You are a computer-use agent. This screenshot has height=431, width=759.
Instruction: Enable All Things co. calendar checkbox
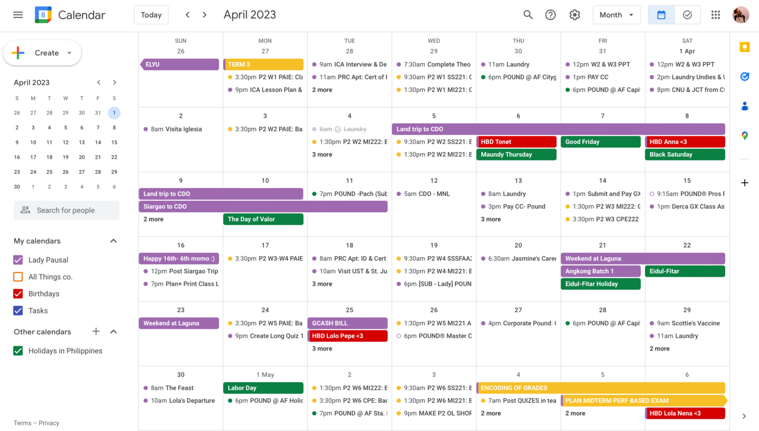pyautogui.click(x=18, y=277)
